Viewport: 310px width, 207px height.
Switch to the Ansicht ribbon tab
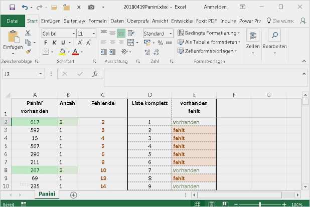click(x=160, y=21)
